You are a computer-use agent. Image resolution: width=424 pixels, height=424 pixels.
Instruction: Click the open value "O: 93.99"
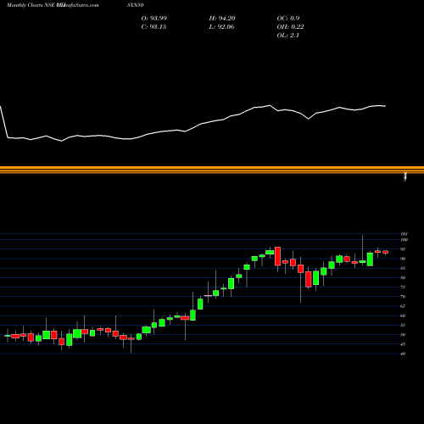pos(154,19)
